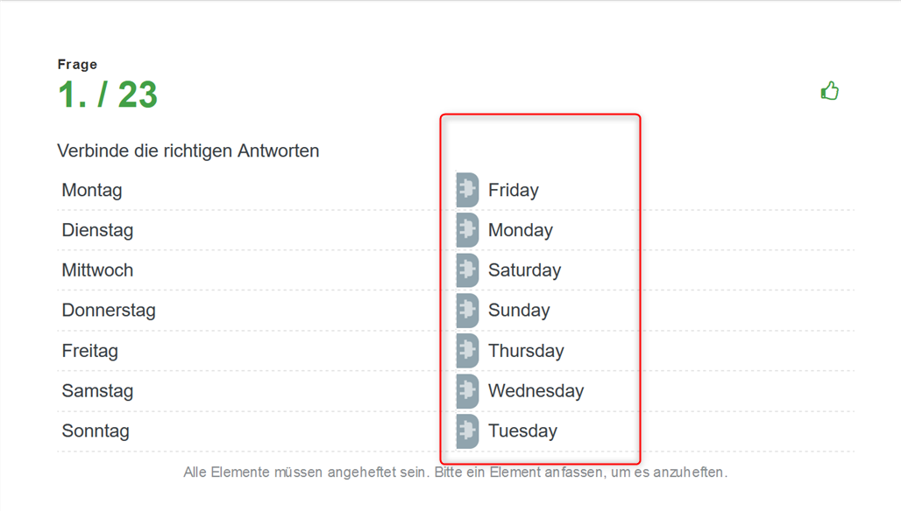Screen dimensions: 901x511
Task: Grab the plug icon beside Thursday
Action: tap(467, 350)
